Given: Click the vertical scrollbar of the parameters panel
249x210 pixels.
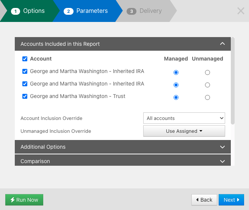Looking at the screenshot, I should click(x=233, y=81).
